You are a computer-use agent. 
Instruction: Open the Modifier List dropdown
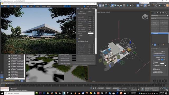tap(159, 18)
